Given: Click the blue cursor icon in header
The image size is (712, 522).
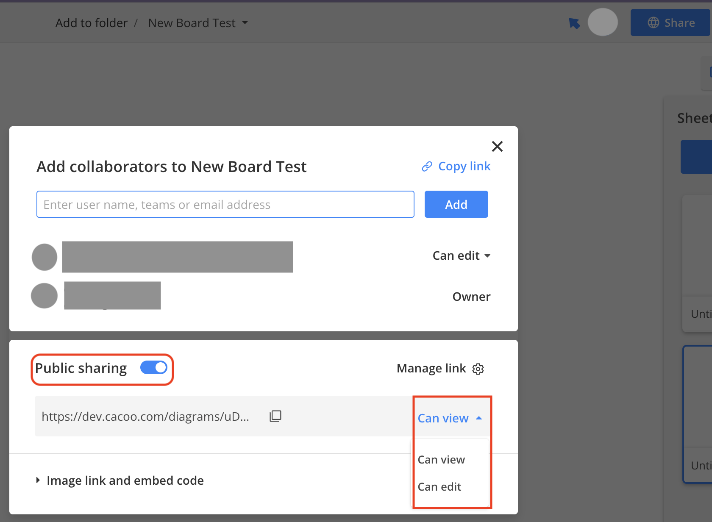Looking at the screenshot, I should click(574, 23).
